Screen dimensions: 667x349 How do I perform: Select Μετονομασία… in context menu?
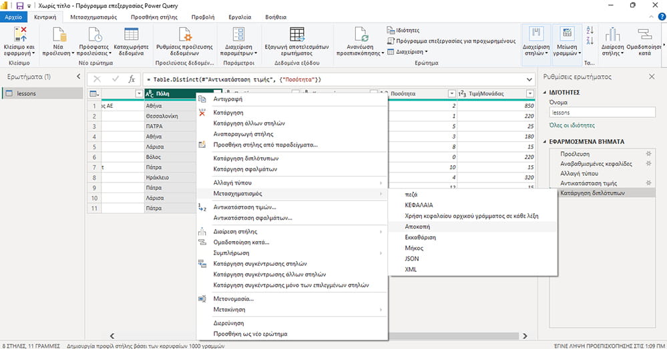[292, 298]
